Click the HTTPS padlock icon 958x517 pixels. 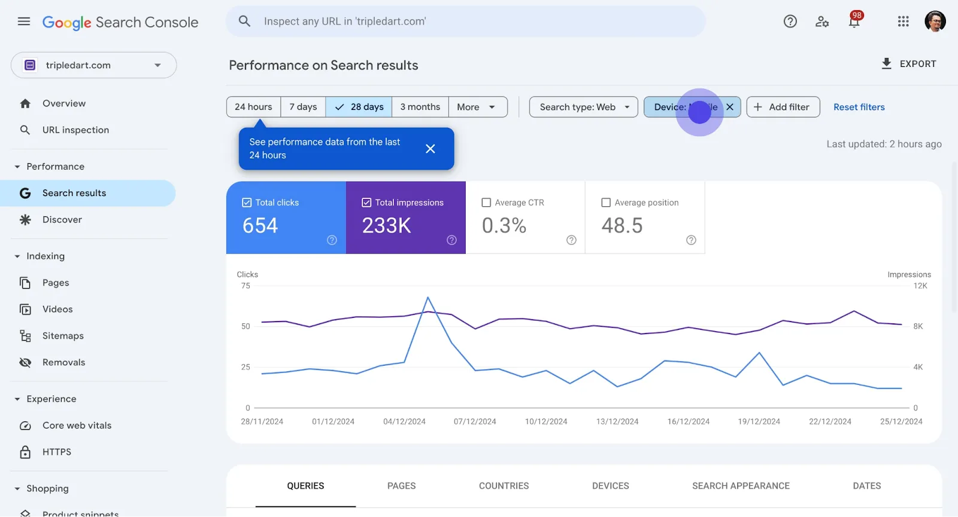coord(25,452)
